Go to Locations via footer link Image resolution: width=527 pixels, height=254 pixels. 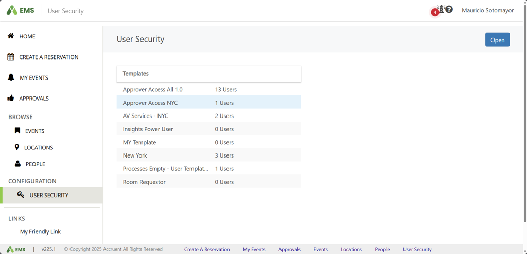point(351,249)
